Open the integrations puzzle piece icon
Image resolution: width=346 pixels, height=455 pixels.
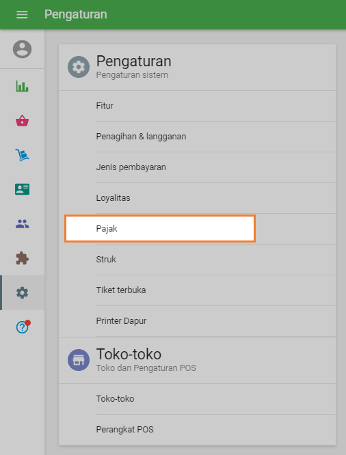click(22, 258)
